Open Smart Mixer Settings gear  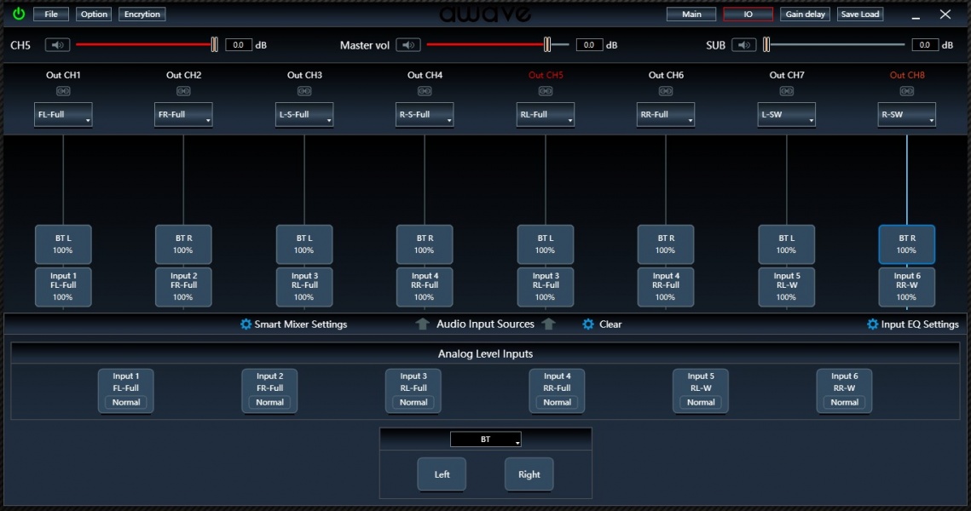click(246, 324)
